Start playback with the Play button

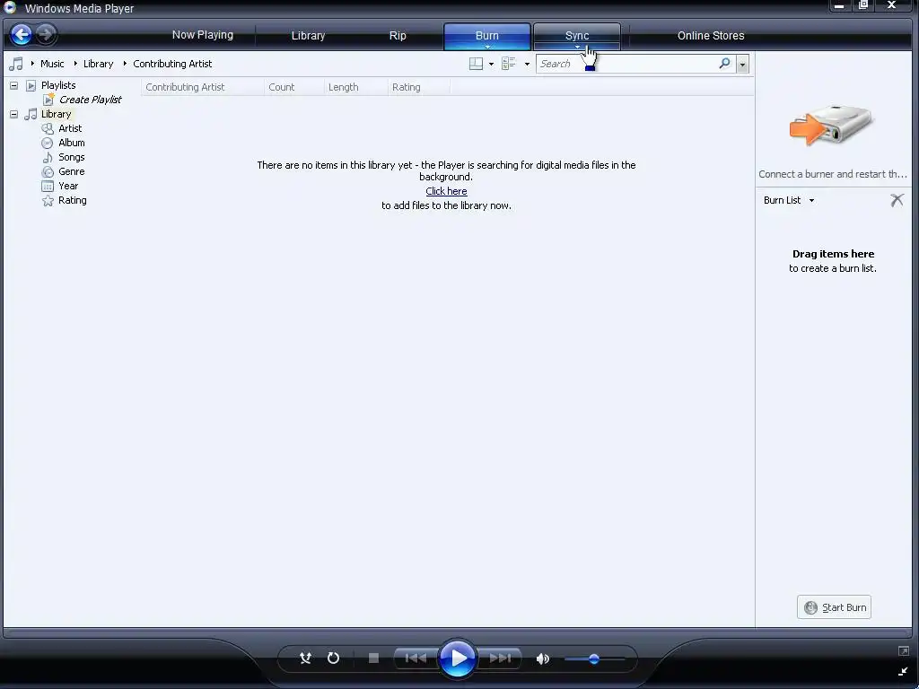pyautogui.click(x=458, y=658)
